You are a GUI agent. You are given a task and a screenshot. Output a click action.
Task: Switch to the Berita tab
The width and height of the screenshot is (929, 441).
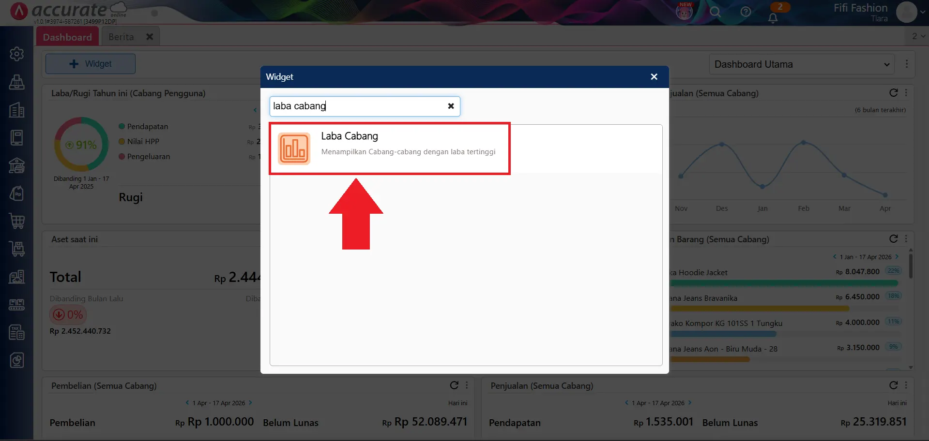(x=121, y=37)
